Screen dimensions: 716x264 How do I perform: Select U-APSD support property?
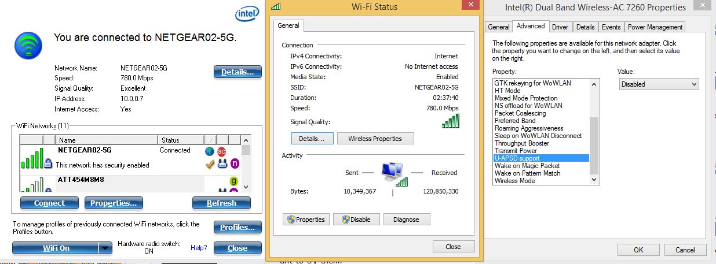541,158
